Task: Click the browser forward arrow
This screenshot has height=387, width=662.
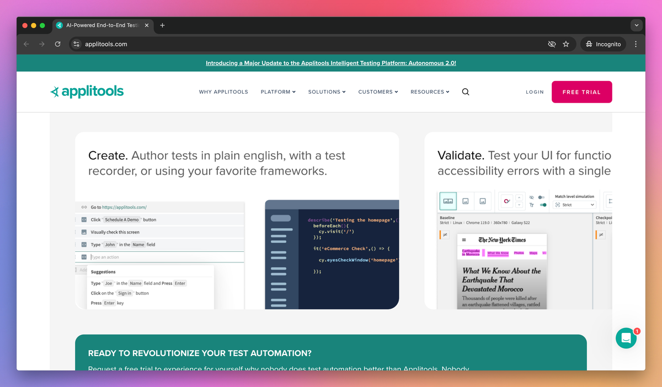Action: coord(41,44)
